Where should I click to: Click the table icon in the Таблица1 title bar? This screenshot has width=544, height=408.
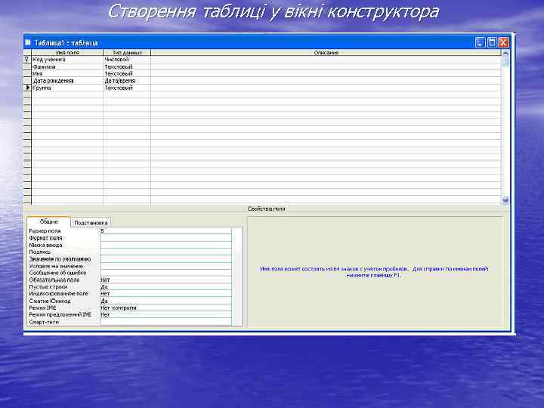(x=28, y=42)
